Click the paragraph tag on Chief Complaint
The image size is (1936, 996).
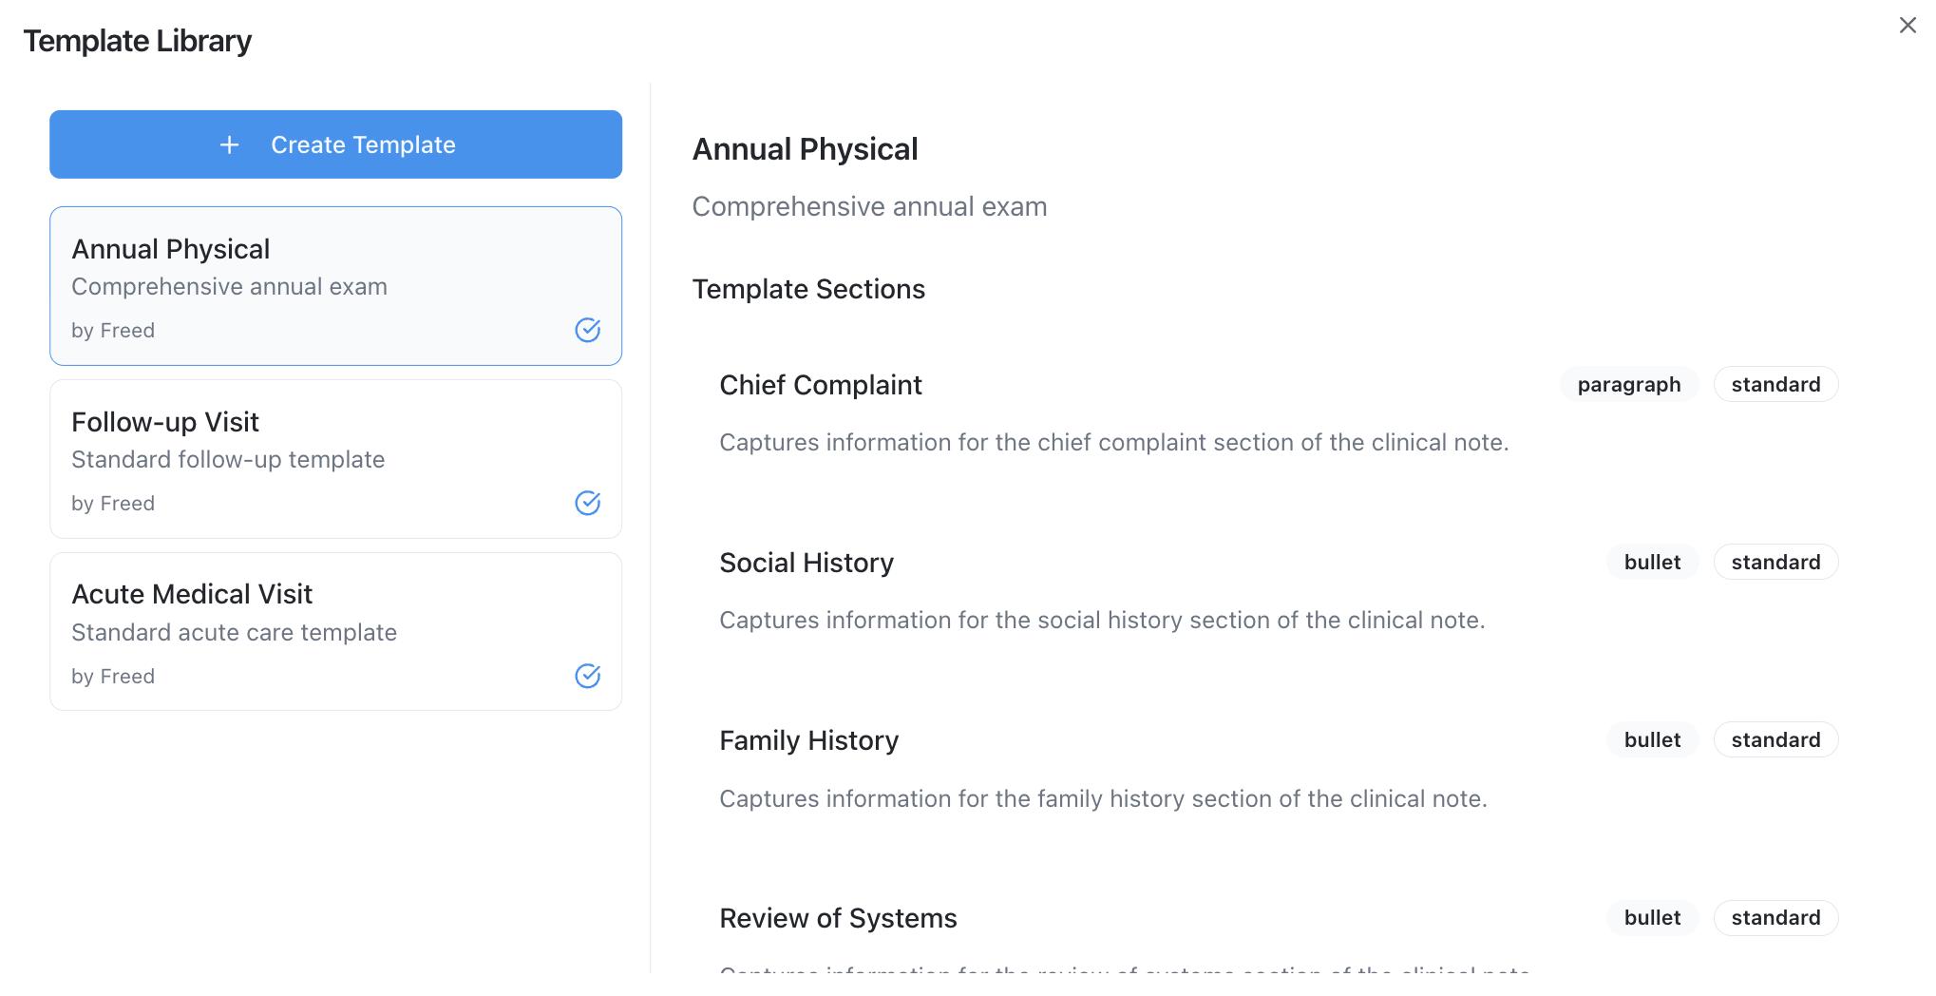[1628, 385]
